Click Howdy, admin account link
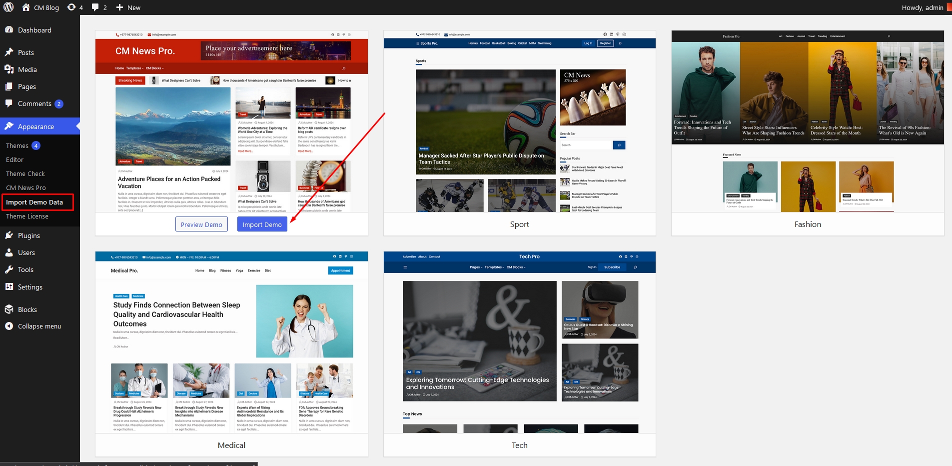The width and height of the screenshot is (952, 466). tap(923, 7)
